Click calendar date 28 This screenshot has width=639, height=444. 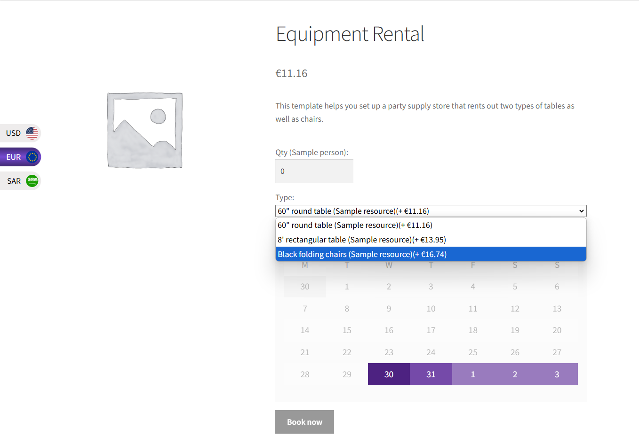coord(305,374)
